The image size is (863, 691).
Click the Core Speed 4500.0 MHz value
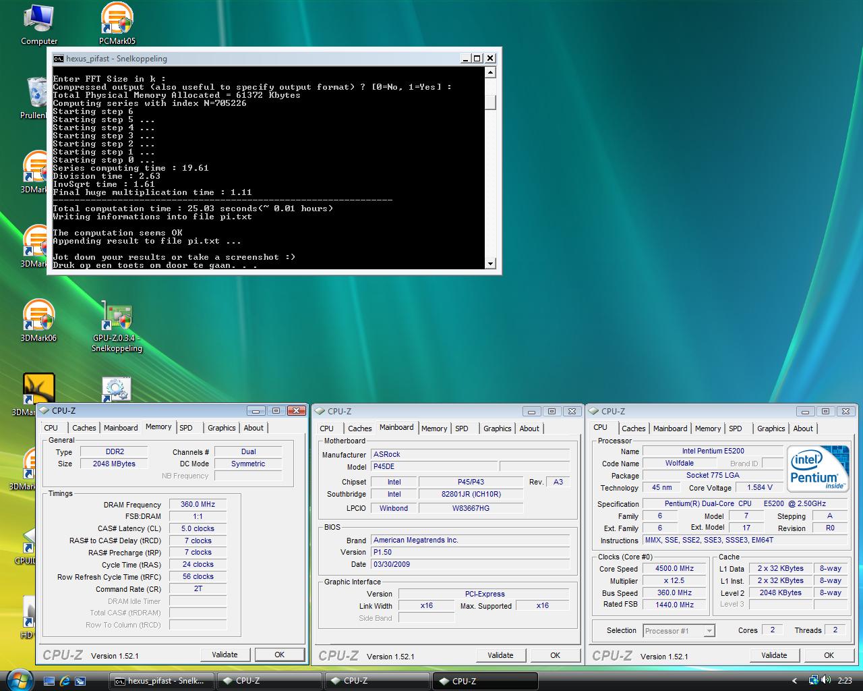[x=675, y=568]
